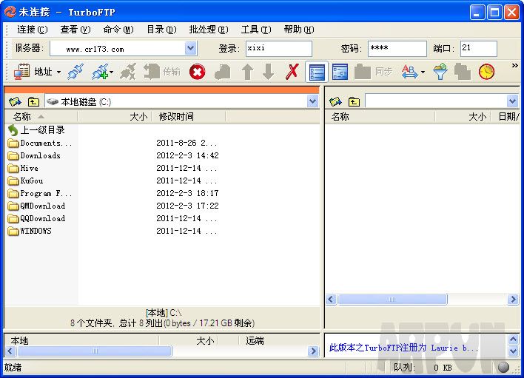Sort local files by 名称 column
The height and width of the screenshot is (378, 524).
(41, 117)
